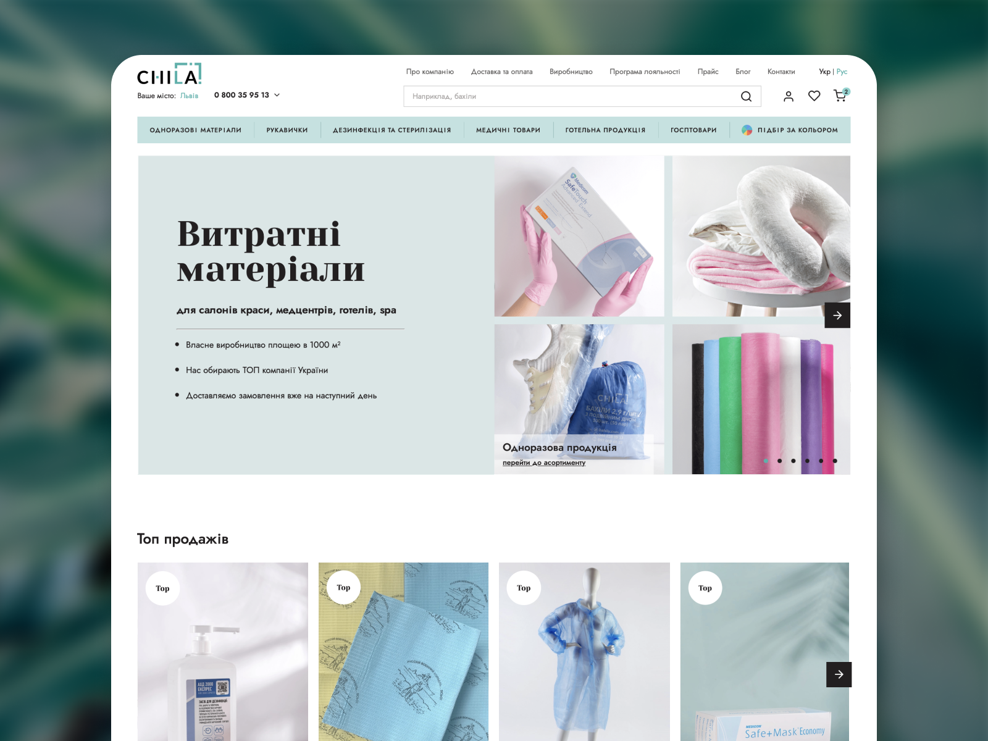Open the Одноразові матеріали category menu

[195, 130]
